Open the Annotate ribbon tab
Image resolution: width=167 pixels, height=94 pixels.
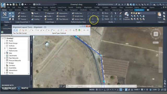point(18,10)
